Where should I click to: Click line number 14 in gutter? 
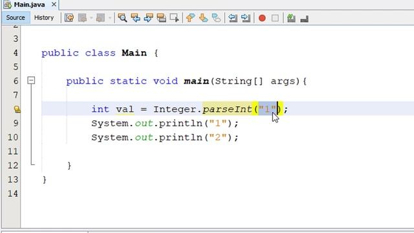(13, 194)
